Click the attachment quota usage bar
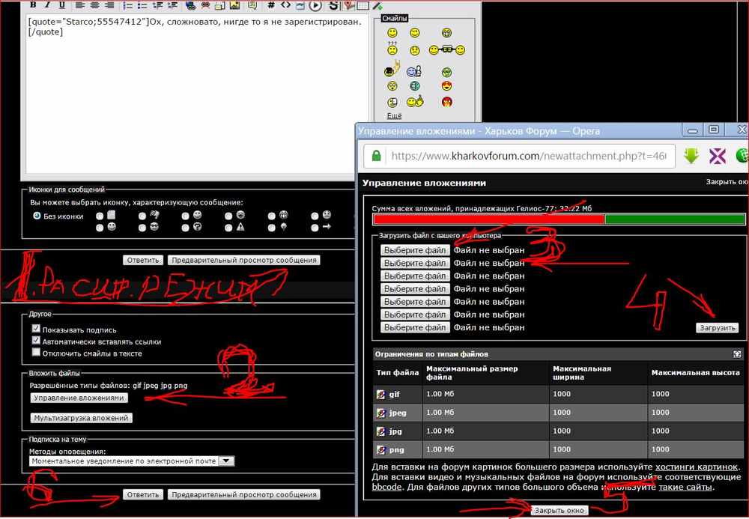Screen dimensions: 749x519 click(559, 219)
